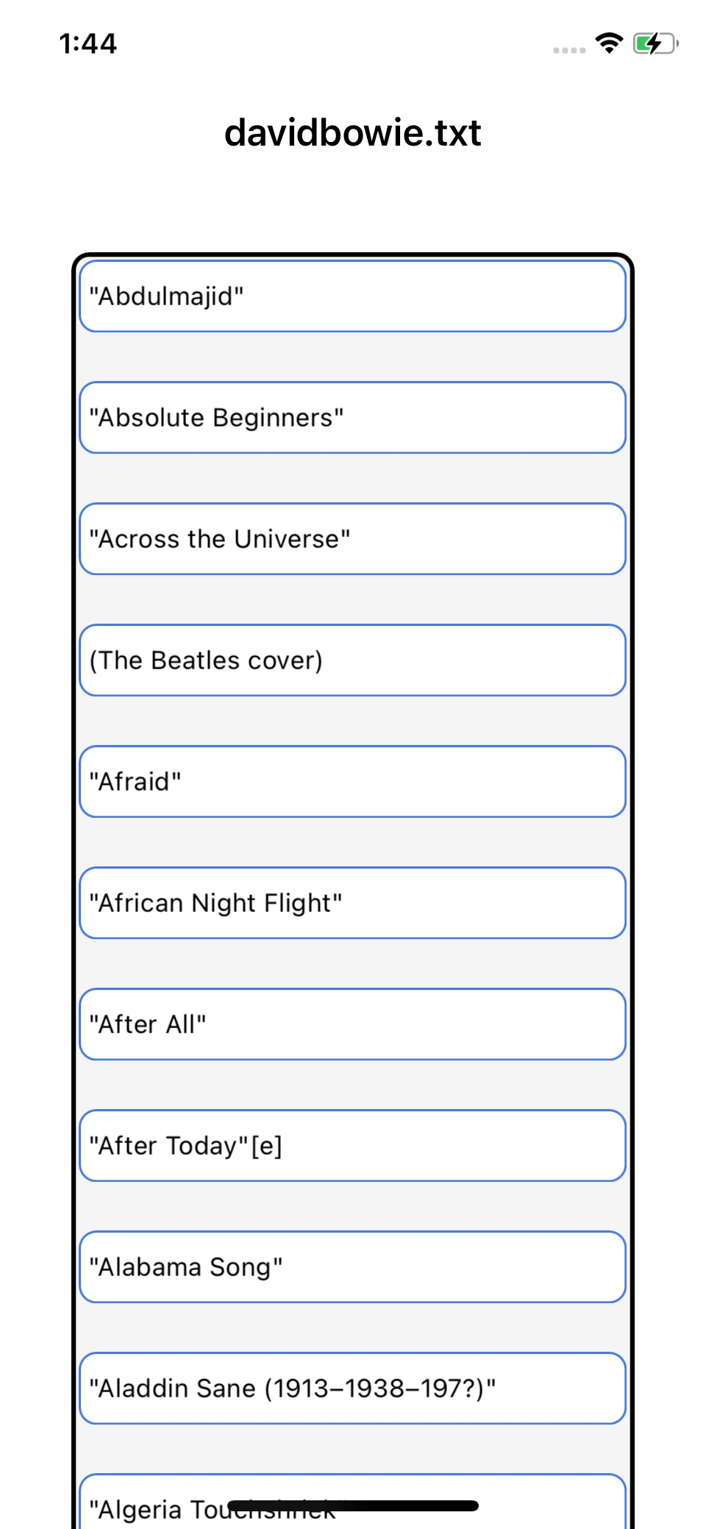This screenshot has height=1529, width=706.
Task: Open the "Alabama Song" item
Action: [x=352, y=1267]
